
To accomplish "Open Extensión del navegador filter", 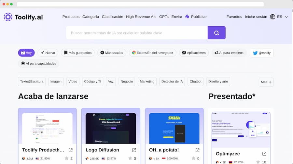I will [153, 53].
